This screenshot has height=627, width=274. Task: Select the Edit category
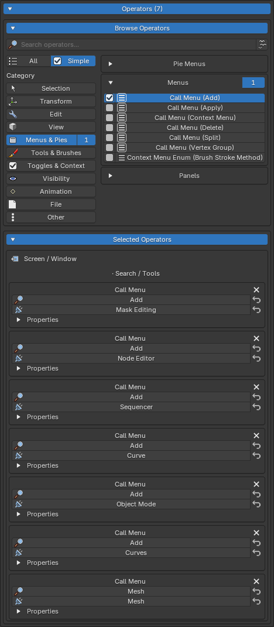51,114
